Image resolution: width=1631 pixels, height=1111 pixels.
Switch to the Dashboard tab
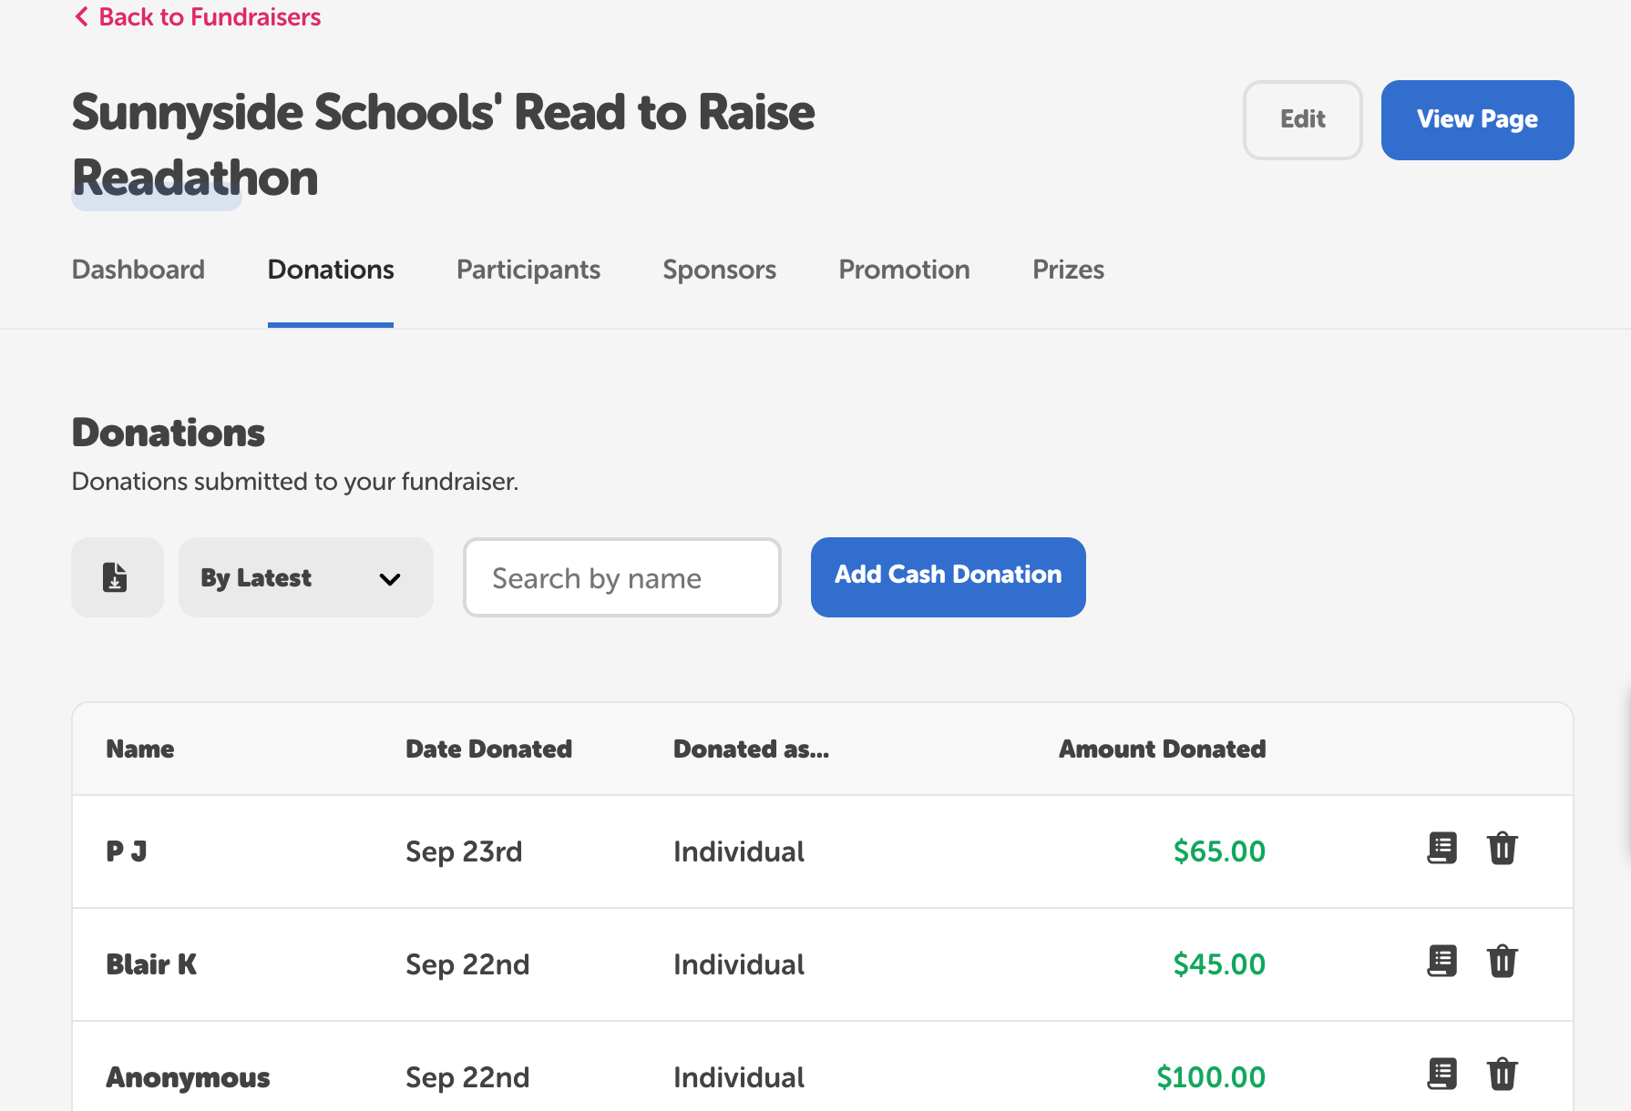[138, 270]
